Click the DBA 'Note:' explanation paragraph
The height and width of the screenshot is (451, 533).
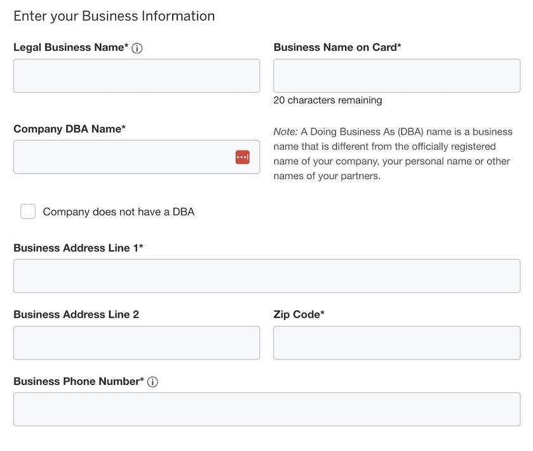(393, 154)
